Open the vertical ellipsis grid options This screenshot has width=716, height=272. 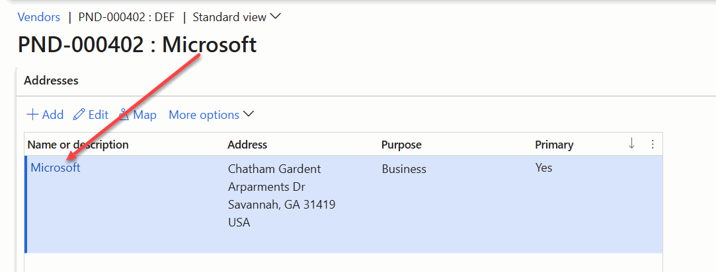pyautogui.click(x=653, y=144)
